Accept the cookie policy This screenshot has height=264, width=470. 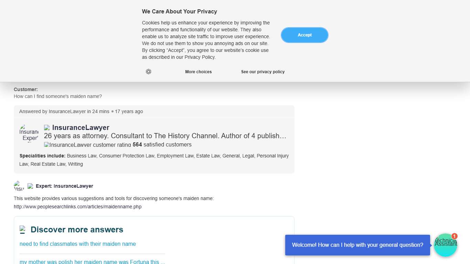pos(305,35)
